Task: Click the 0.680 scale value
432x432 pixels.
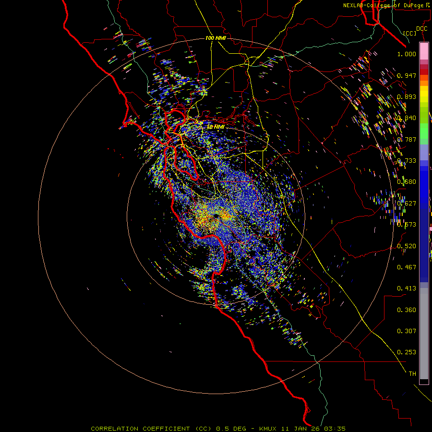Action: point(407,182)
